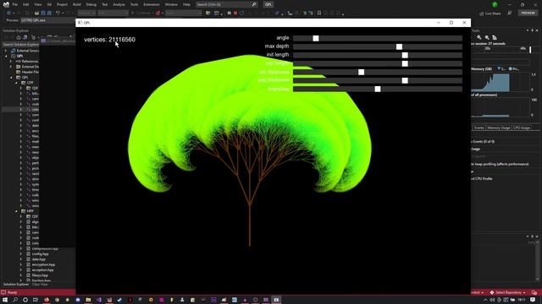
Task: Stop debugging with red stop icon
Action: [235, 14]
